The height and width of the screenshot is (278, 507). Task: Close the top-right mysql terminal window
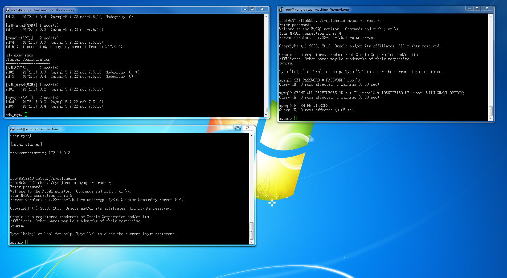pyautogui.click(x=487, y=9)
